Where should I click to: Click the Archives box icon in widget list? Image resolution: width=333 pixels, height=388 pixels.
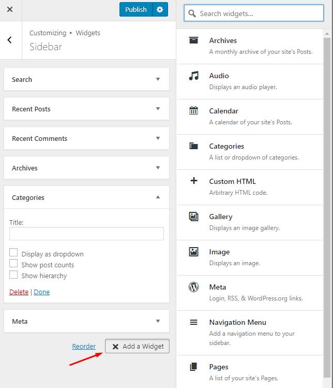click(193, 40)
